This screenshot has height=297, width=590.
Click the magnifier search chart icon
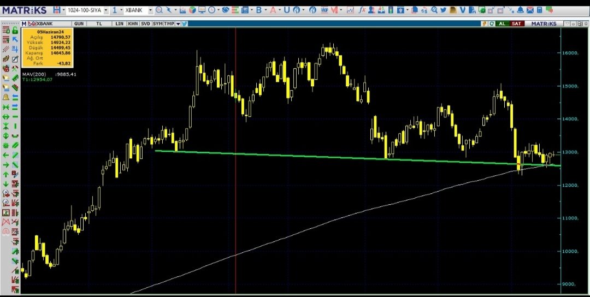pos(159,10)
